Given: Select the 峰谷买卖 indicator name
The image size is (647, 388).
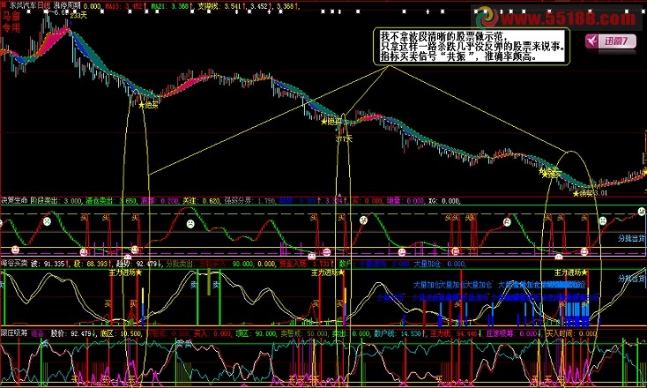Looking at the screenshot, I should 14,264.
